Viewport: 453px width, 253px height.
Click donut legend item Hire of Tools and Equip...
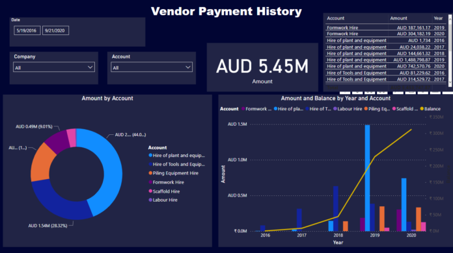(176, 164)
